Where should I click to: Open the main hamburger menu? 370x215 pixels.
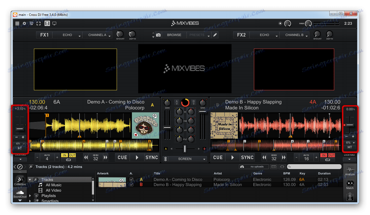(17, 23)
